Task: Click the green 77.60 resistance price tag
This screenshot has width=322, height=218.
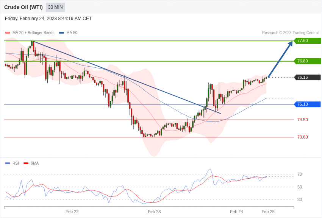Action: 308,40
